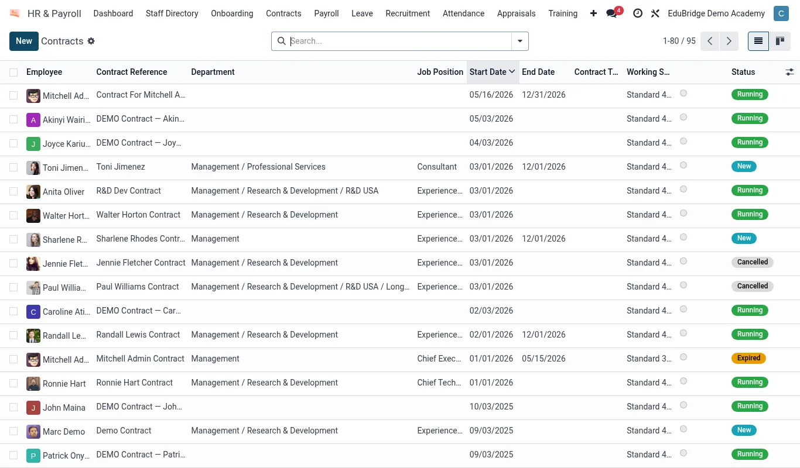Open the EduBridge Demo Academy company switcher

pos(716,13)
